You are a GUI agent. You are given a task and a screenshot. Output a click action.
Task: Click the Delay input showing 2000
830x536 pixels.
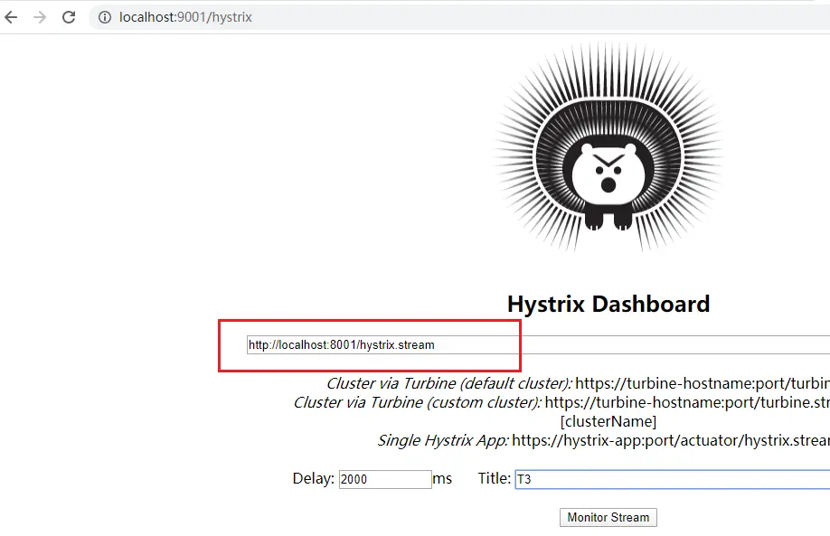coord(385,479)
